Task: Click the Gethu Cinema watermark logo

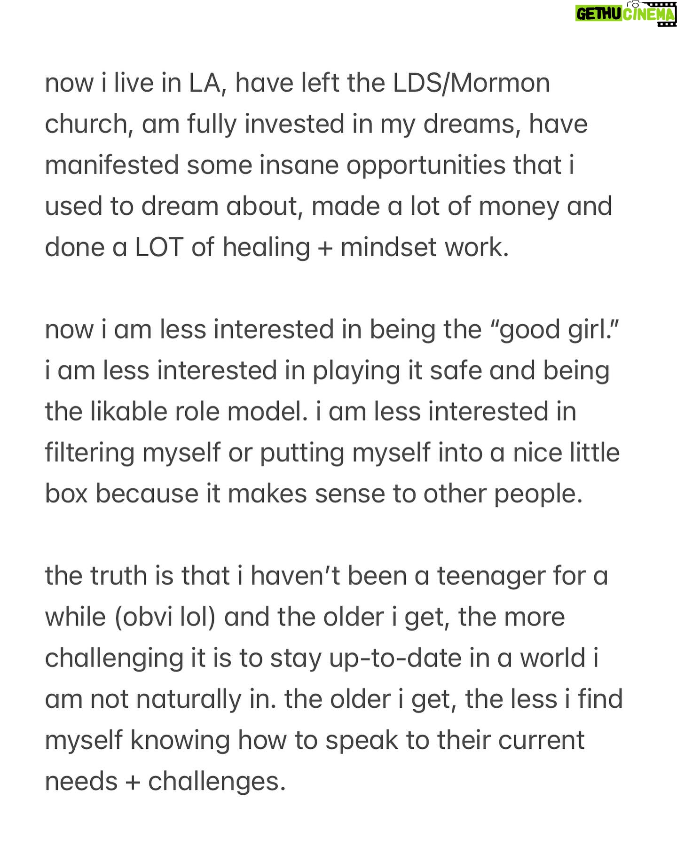Action: pyautogui.click(x=626, y=13)
